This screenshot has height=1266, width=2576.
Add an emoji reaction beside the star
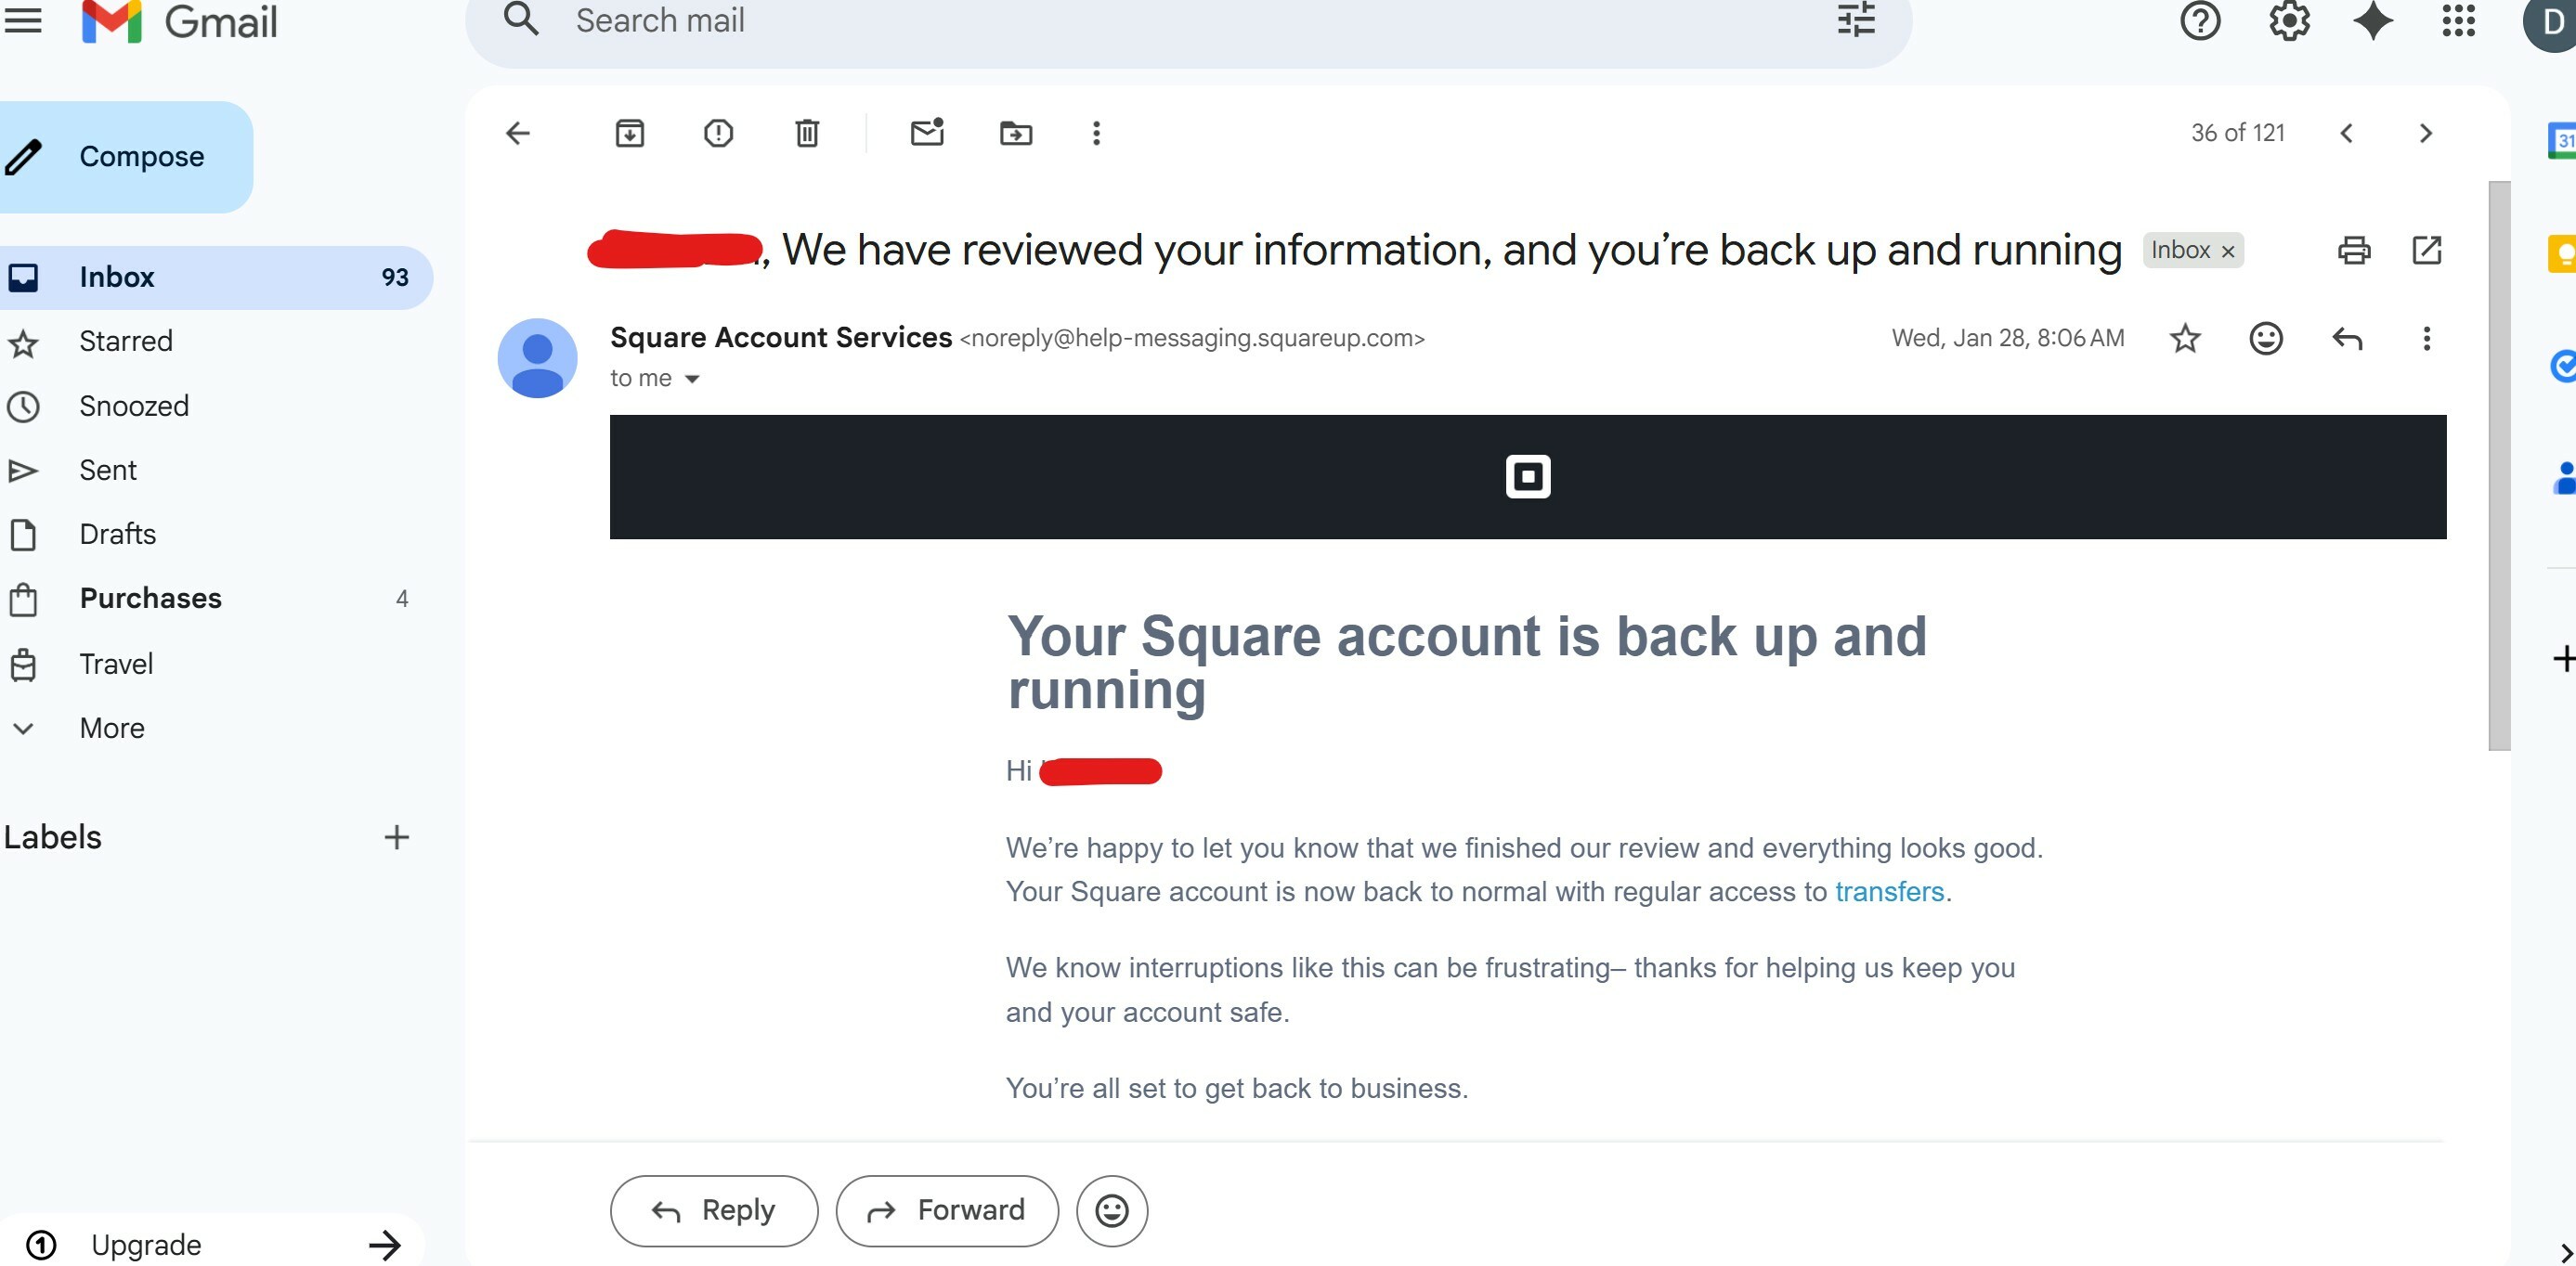click(x=2265, y=339)
